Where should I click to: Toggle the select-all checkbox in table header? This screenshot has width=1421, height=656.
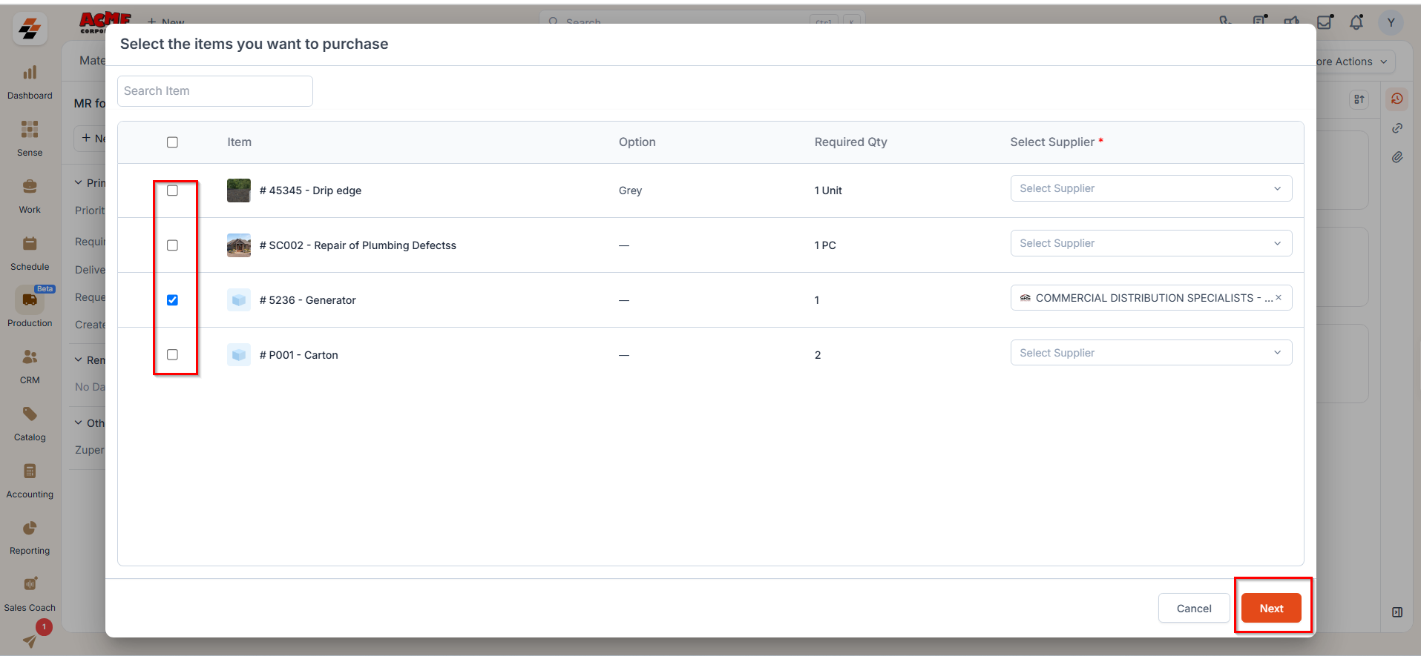pos(172,142)
